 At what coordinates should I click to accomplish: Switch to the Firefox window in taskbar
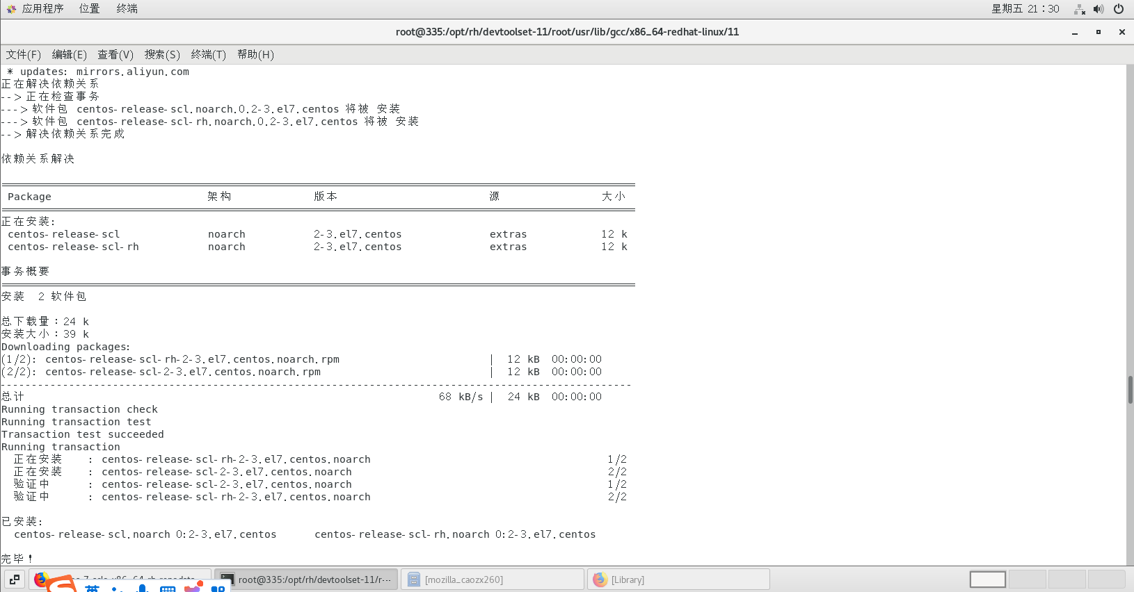120,579
